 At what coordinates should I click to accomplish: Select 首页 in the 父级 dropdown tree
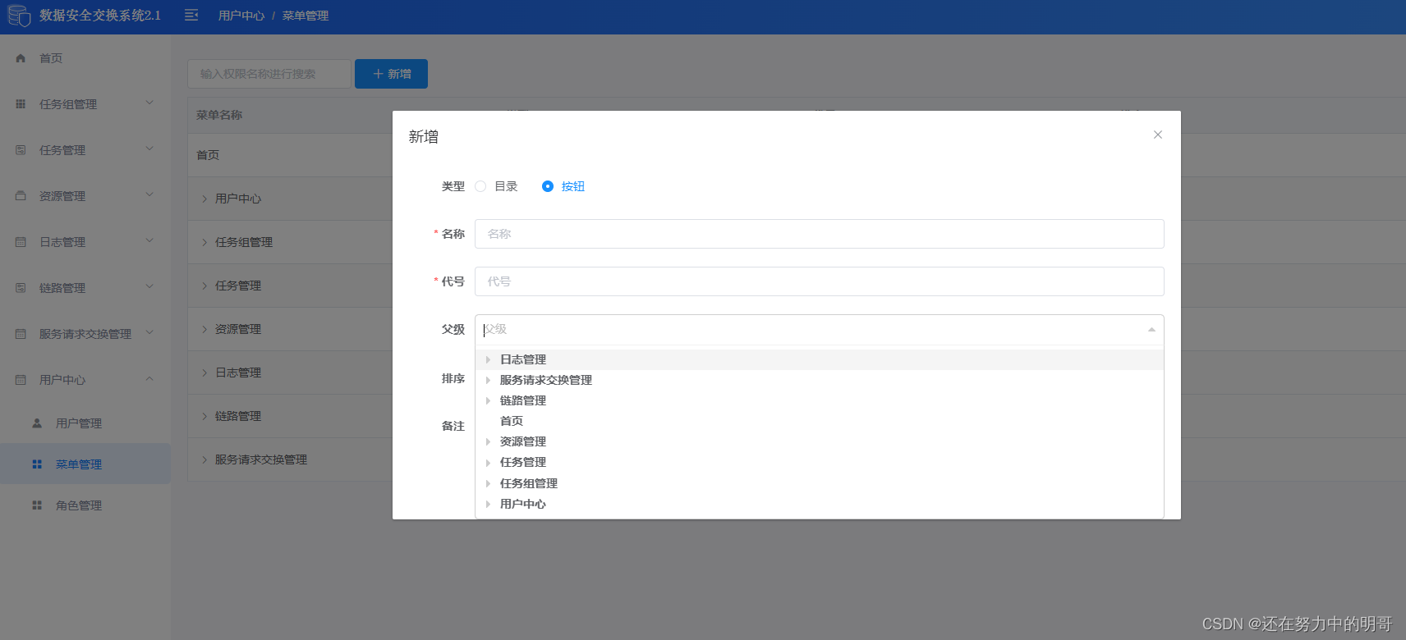(x=512, y=421)
